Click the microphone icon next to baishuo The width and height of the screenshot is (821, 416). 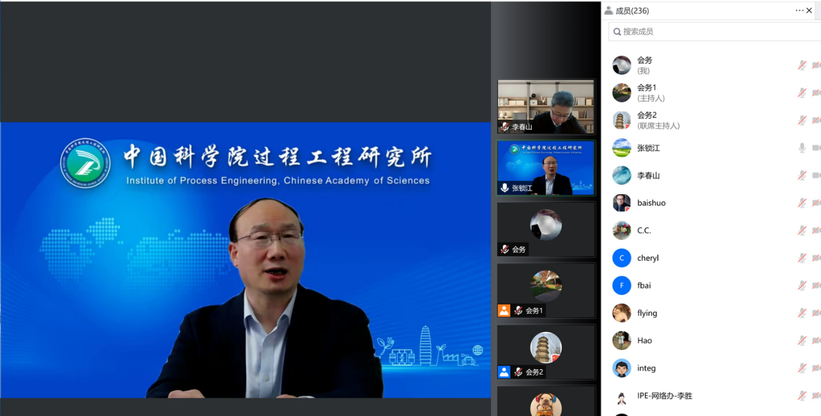coord(802,203)
